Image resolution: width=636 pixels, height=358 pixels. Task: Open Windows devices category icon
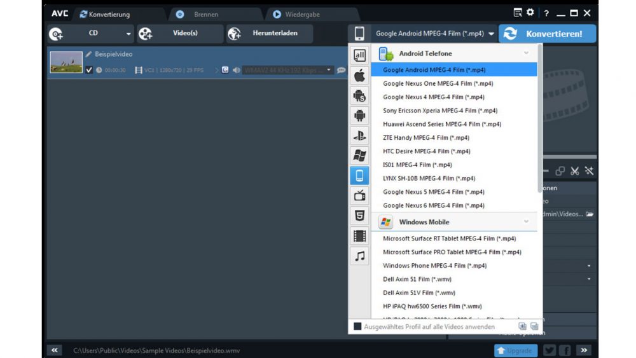tap(359, 155)
